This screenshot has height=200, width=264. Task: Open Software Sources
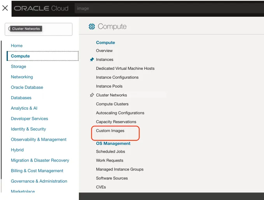pyautogui.click(x=112, y=178)
